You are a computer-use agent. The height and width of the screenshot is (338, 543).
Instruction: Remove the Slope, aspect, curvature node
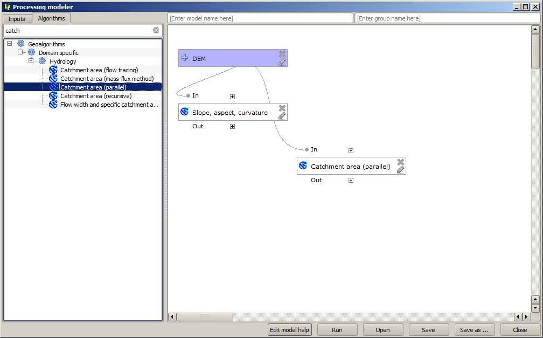pyautogui.click(x=282, y=108)
